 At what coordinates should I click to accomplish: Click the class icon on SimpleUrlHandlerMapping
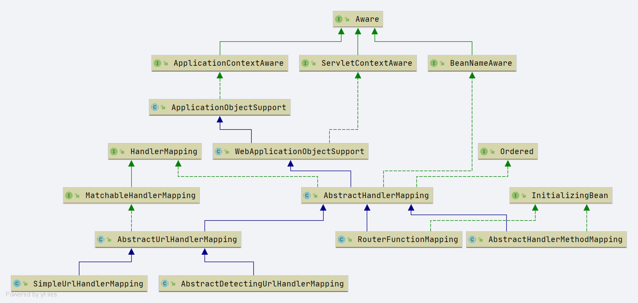pyautogui.click(x=17, y=283)
